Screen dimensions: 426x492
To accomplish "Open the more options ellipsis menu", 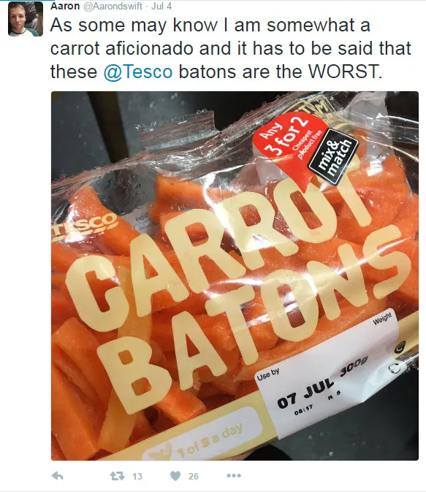I will 234,476.
